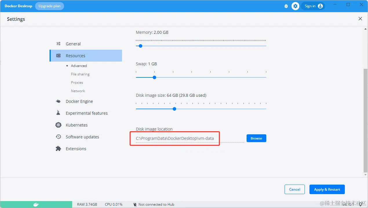Select the File sharing sub-item
Screen dimensions: 368x208
click(x=80, y=74)
